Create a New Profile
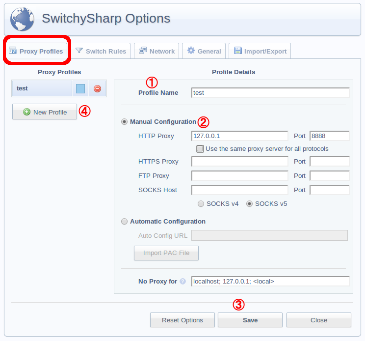The height and width of the screenshot is (341, 365). (45, 112)
